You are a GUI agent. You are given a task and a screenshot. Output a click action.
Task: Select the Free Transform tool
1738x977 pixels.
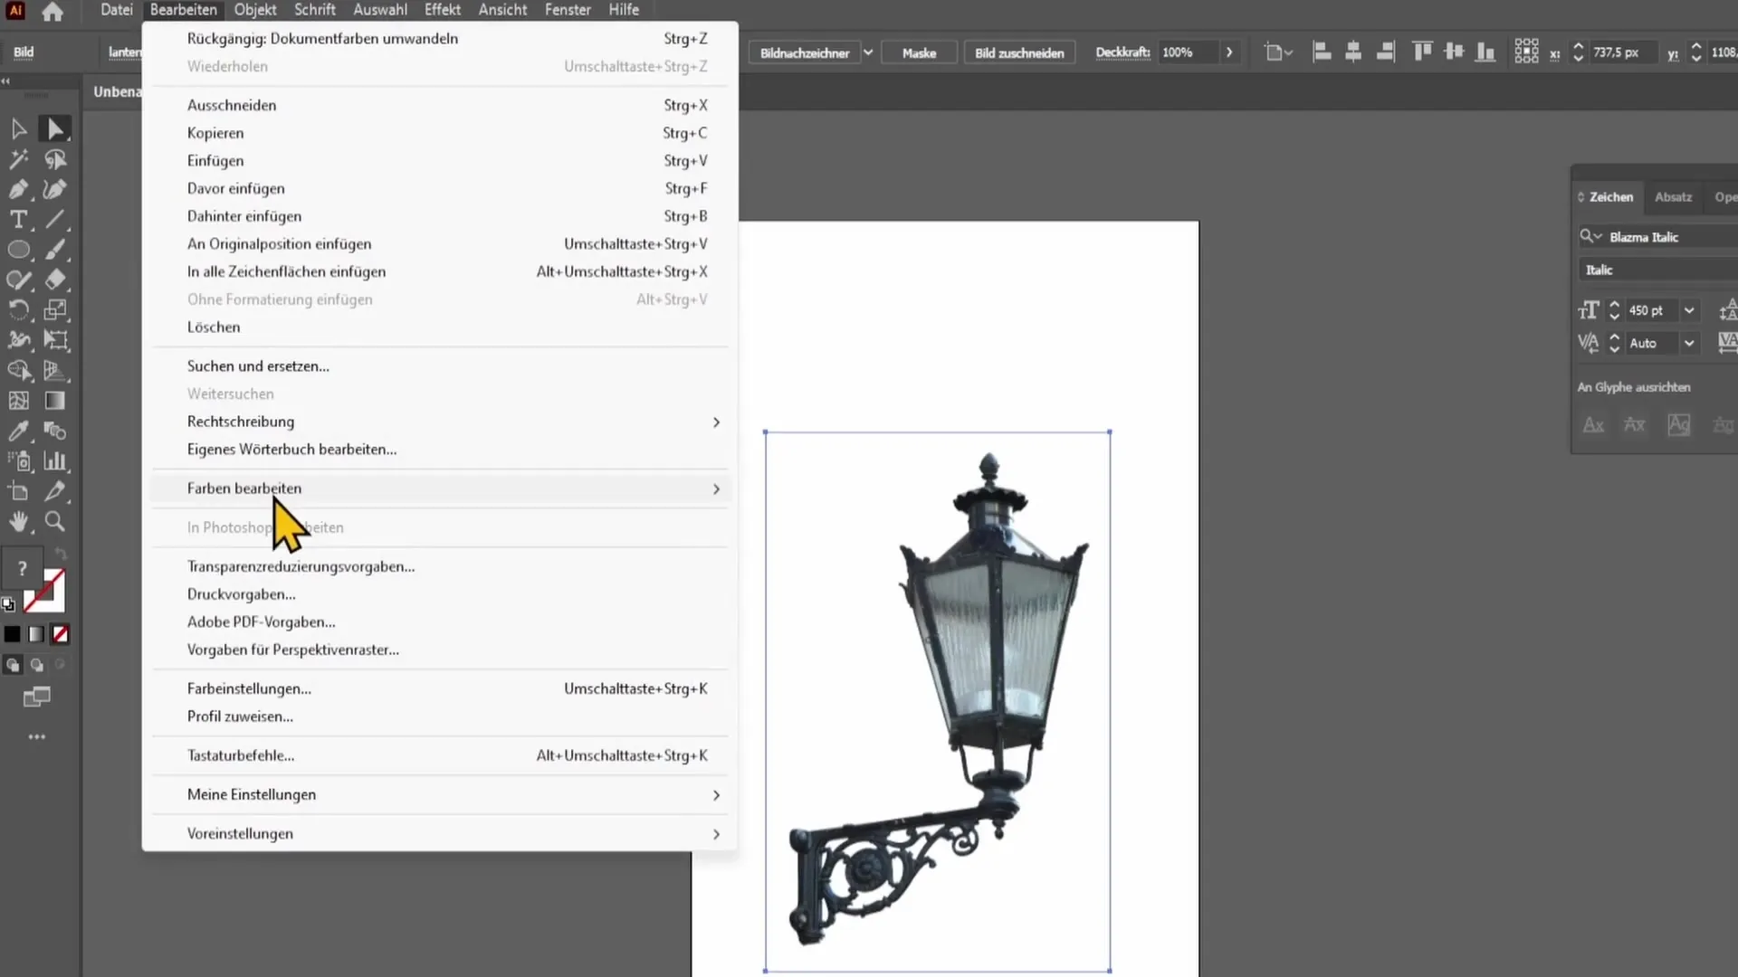coord(55,341)
